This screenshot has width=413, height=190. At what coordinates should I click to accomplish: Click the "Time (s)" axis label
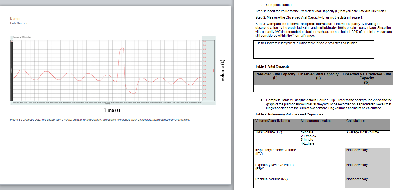(112, 110)
